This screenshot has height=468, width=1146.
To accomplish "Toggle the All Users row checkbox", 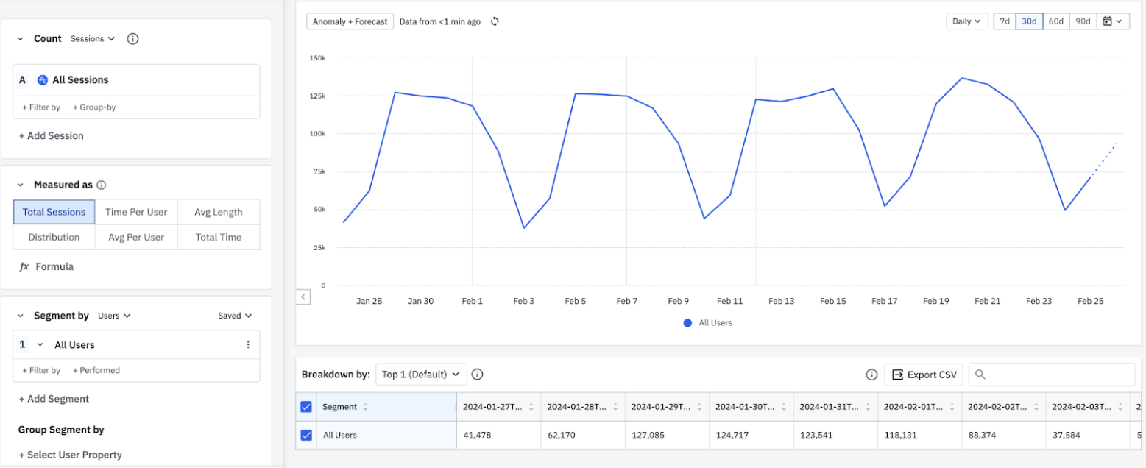I will point(307,436).
